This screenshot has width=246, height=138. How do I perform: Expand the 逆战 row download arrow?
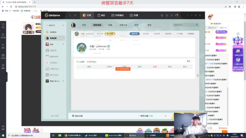pyautogui.click(x=63, y=44)
